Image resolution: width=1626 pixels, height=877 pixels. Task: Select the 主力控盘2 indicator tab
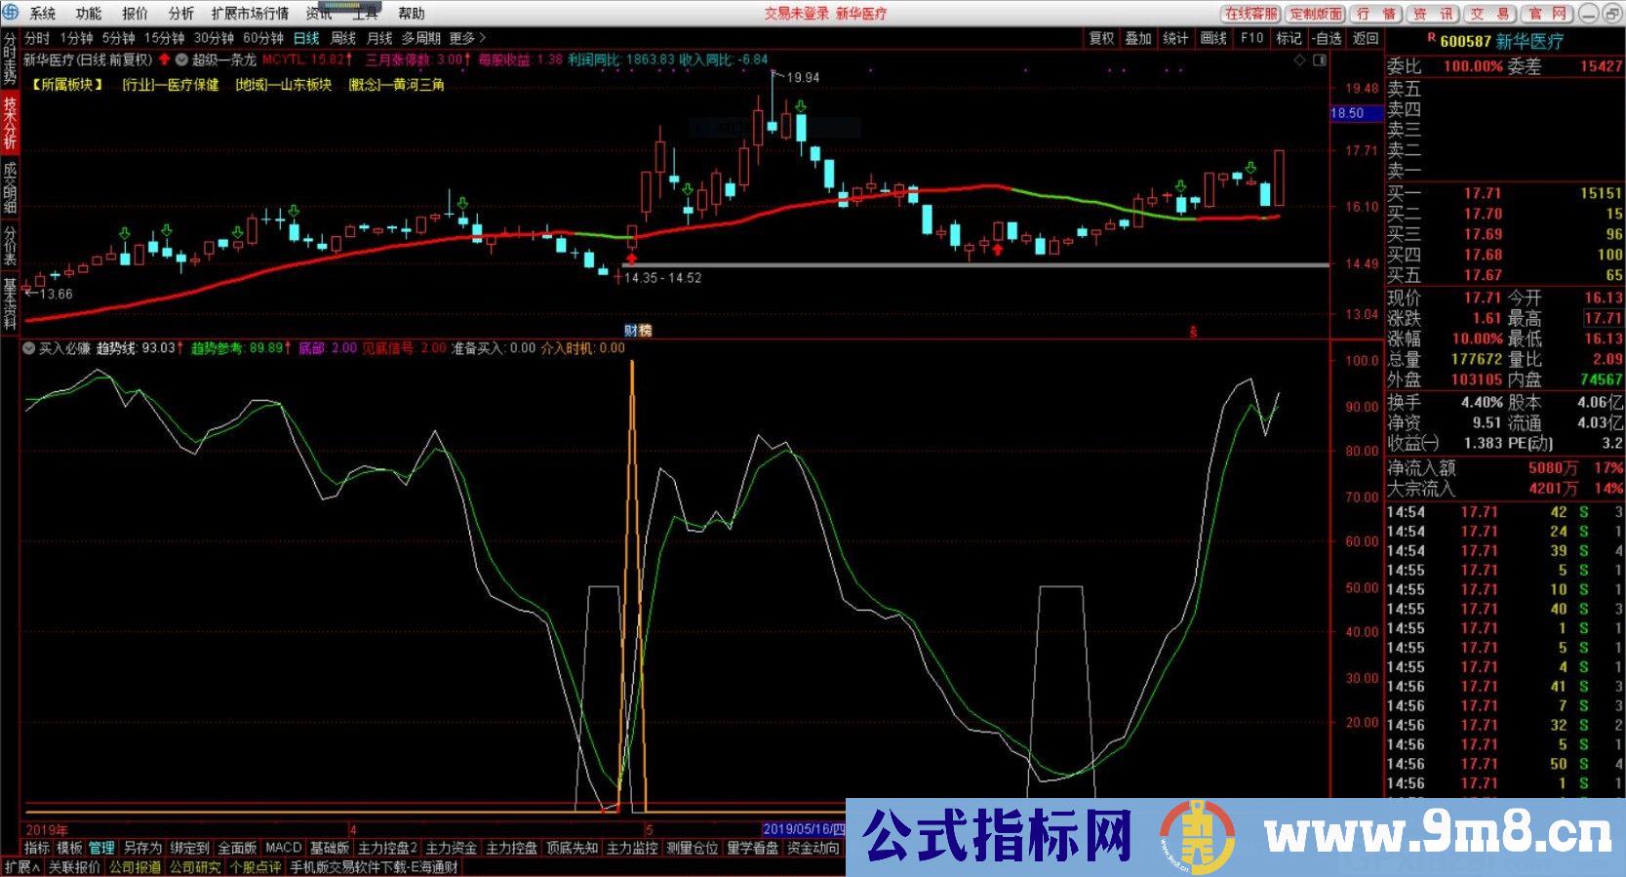387,848
